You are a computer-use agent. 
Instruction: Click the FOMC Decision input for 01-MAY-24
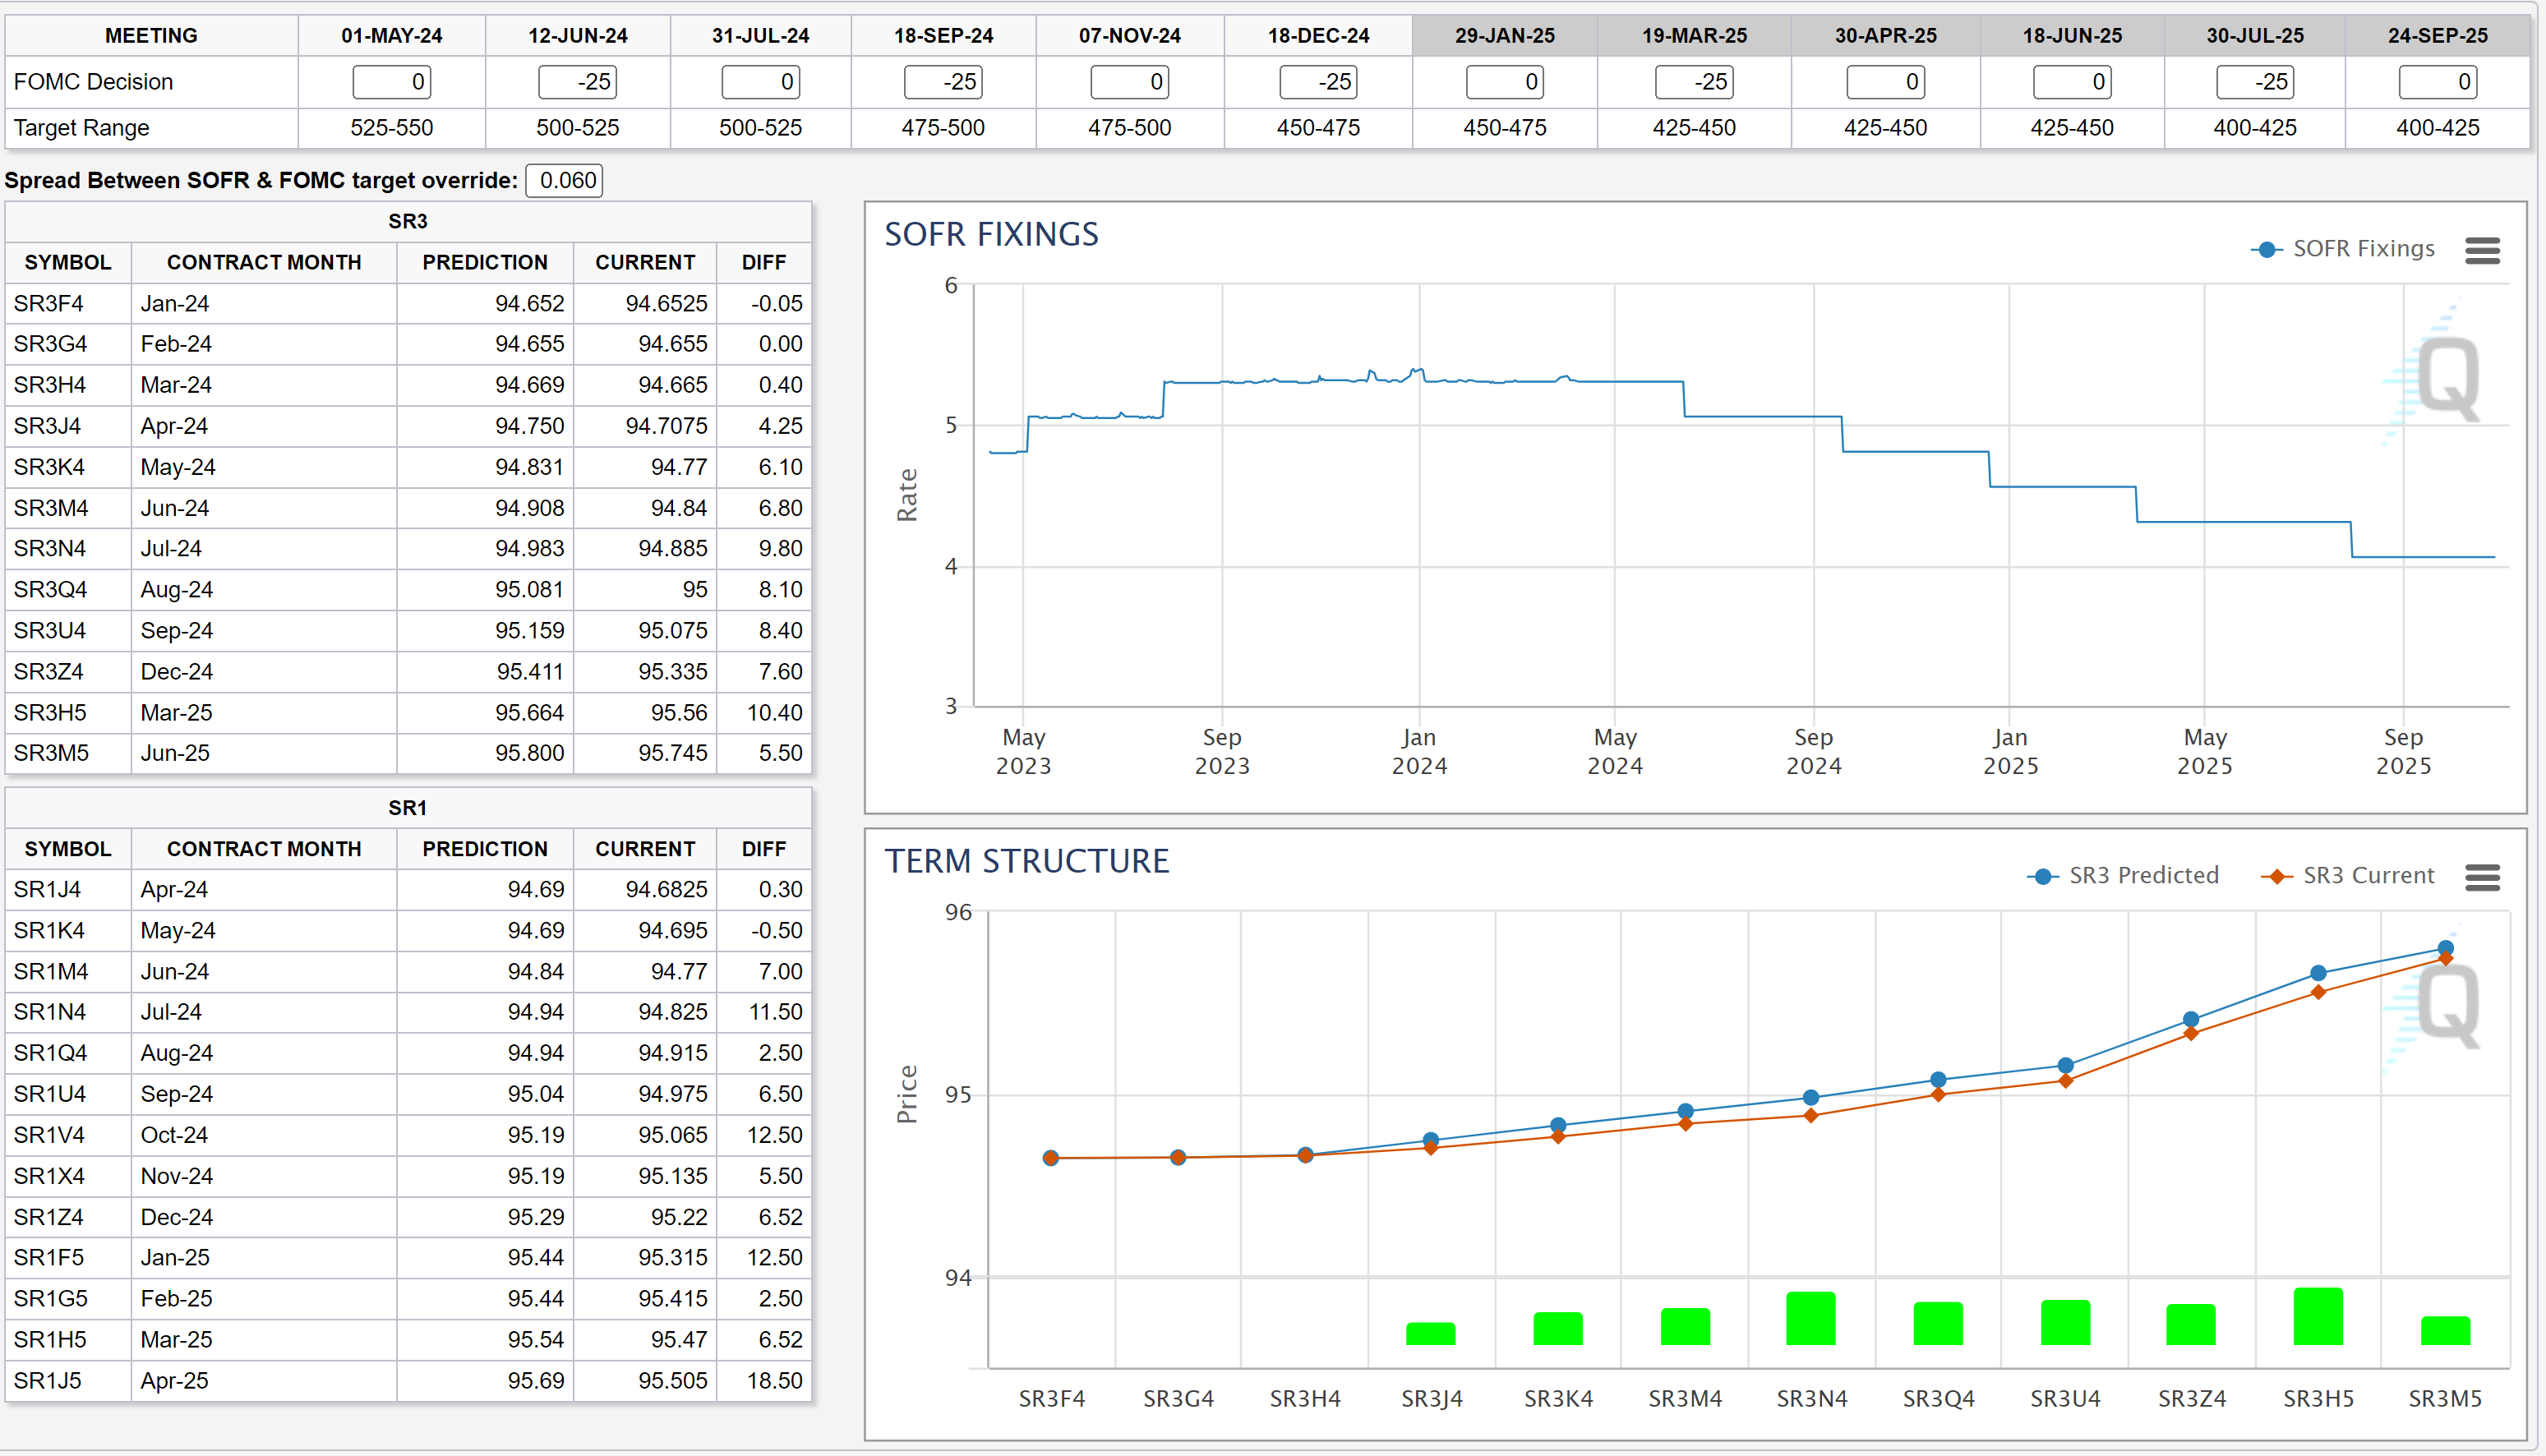point(391,82)
